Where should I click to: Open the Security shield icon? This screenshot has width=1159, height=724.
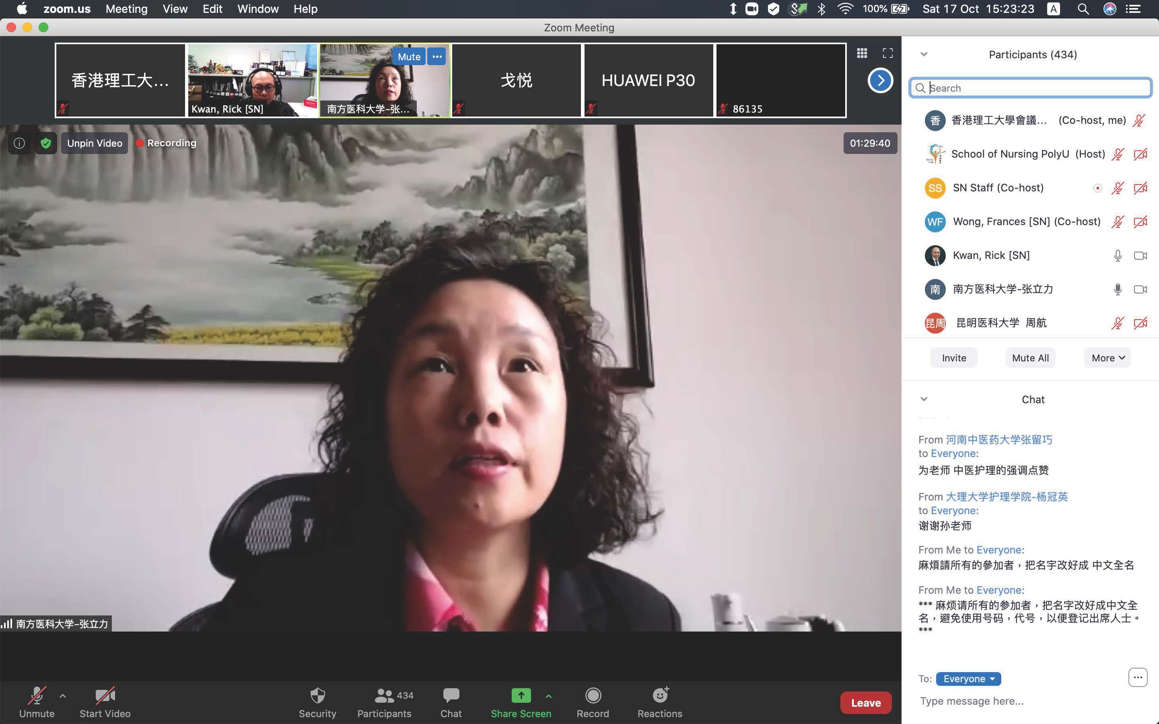[x=317, y=696]
